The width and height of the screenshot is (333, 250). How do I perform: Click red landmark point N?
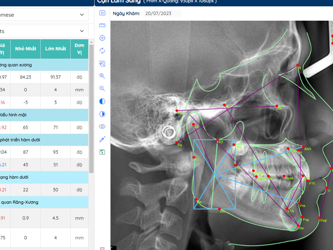[297, 65]
